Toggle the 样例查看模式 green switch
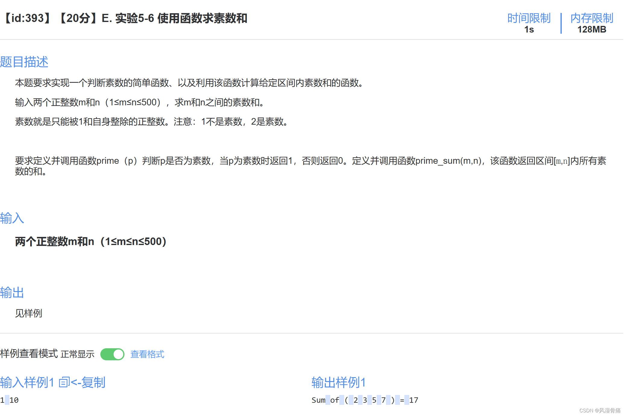 (x=112, y=354)
